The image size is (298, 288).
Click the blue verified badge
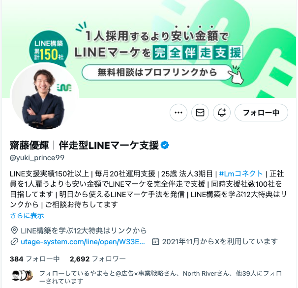click(165, 145)
